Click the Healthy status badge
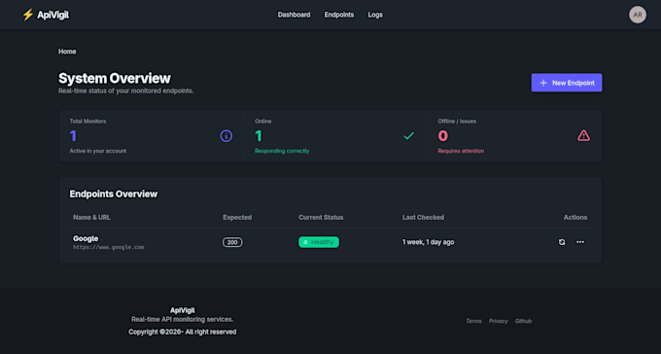 [319, 242]
